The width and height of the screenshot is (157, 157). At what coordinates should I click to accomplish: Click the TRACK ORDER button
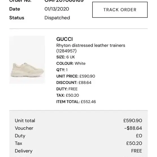pos(120,10)
